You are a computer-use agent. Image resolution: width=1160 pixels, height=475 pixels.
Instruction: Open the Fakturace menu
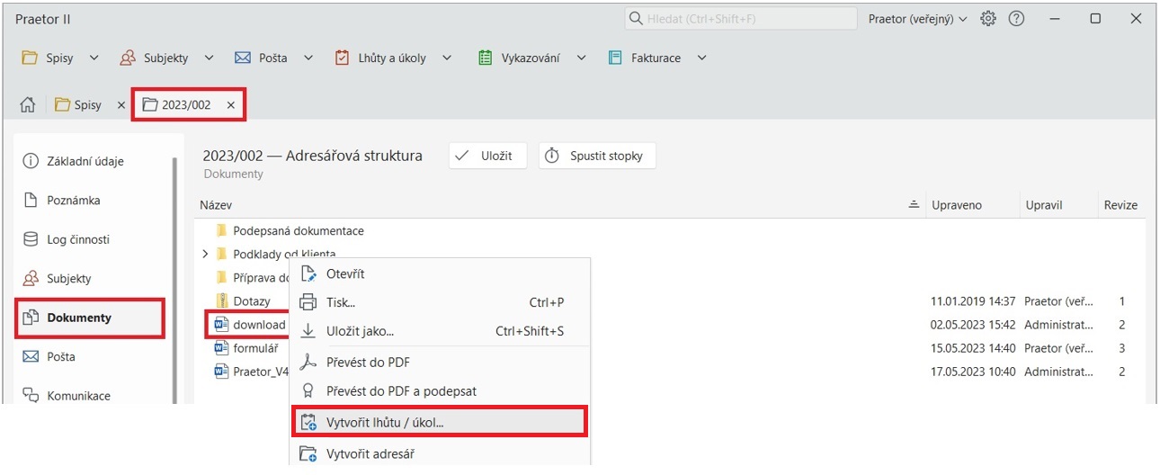pyautogui.click(x=645, y=58)
